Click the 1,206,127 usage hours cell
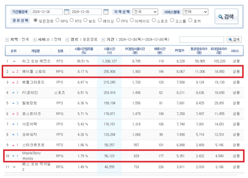This screenshot has height=178, width=248. 110,61
